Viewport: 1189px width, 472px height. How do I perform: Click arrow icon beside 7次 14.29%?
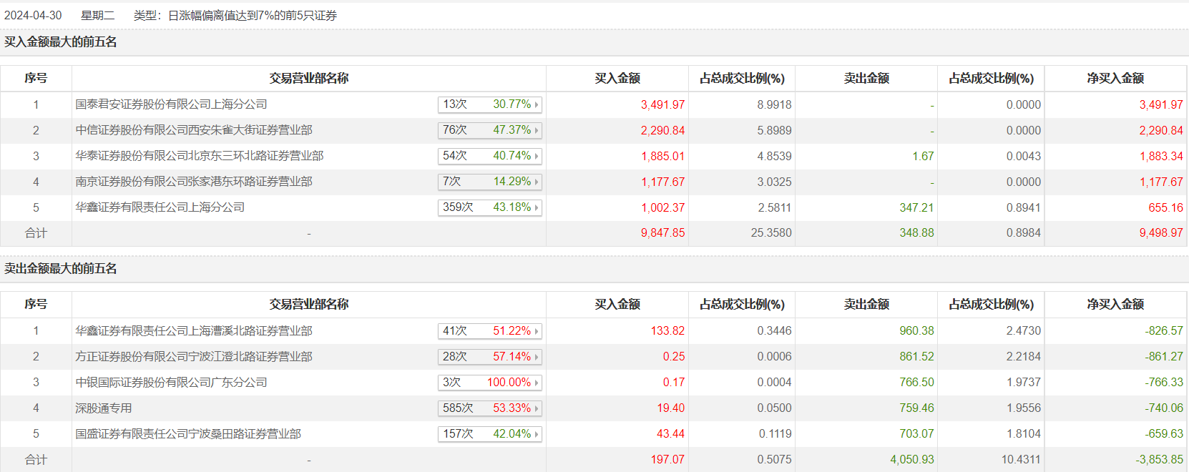[537, 182]
